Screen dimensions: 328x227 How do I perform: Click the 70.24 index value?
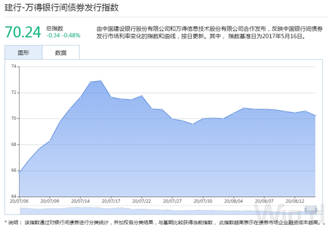pos(23,32)
